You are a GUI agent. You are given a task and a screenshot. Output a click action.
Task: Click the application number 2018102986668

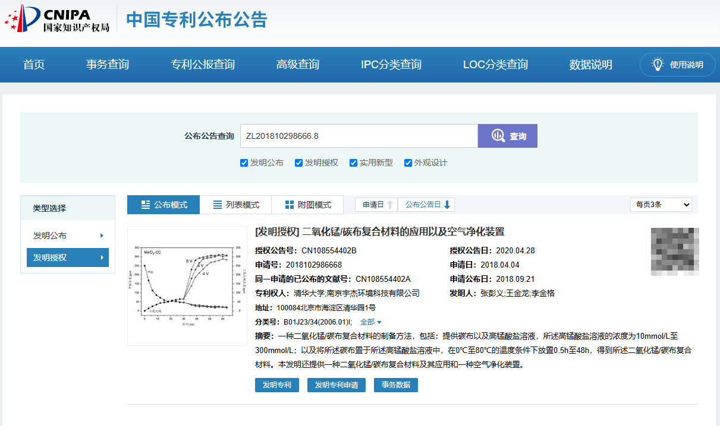pyautogui.click(x=314, y=265)
